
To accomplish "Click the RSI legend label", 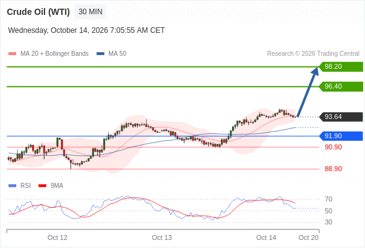I will pyautogui.click(x=25, y=186).
